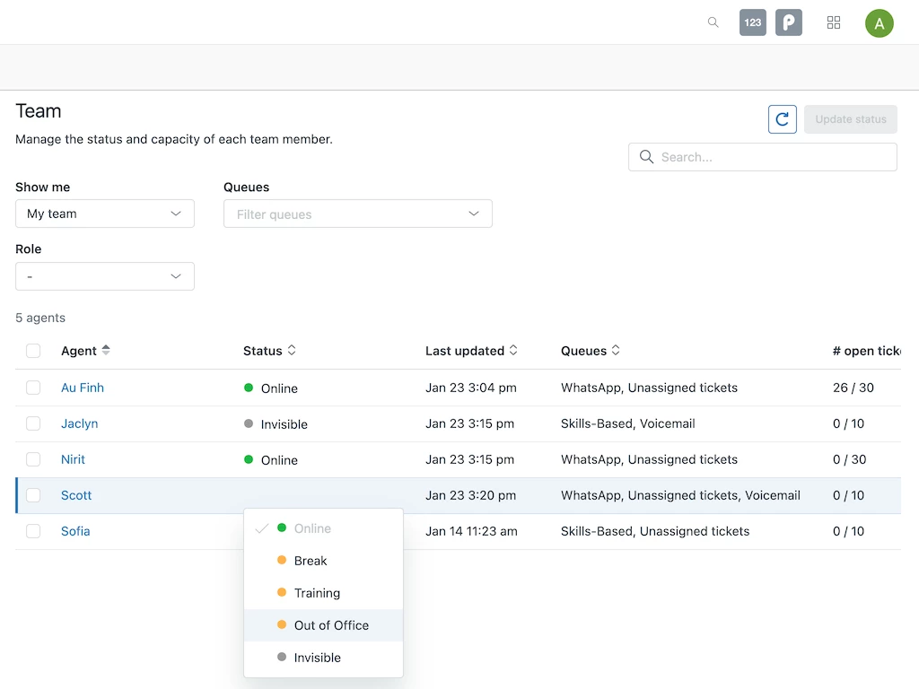Select Training in the status menu
The image size is (919, 689).
[x=323, y=593]
